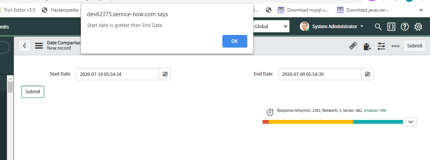Open more options three-dots icon

[x=395, y=46]
